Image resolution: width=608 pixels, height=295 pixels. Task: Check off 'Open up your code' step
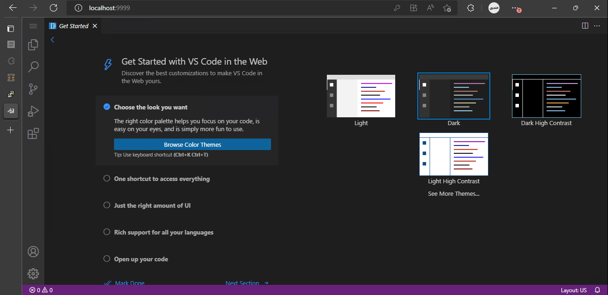click(107, 259)
